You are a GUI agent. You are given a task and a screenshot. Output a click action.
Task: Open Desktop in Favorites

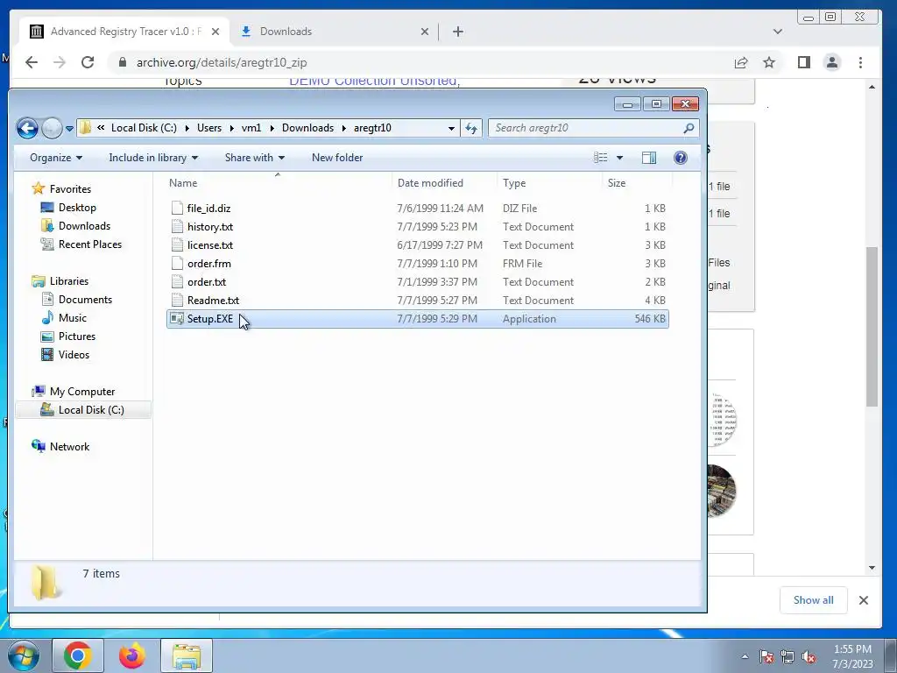pyautogui.click(x=77, y=207)
